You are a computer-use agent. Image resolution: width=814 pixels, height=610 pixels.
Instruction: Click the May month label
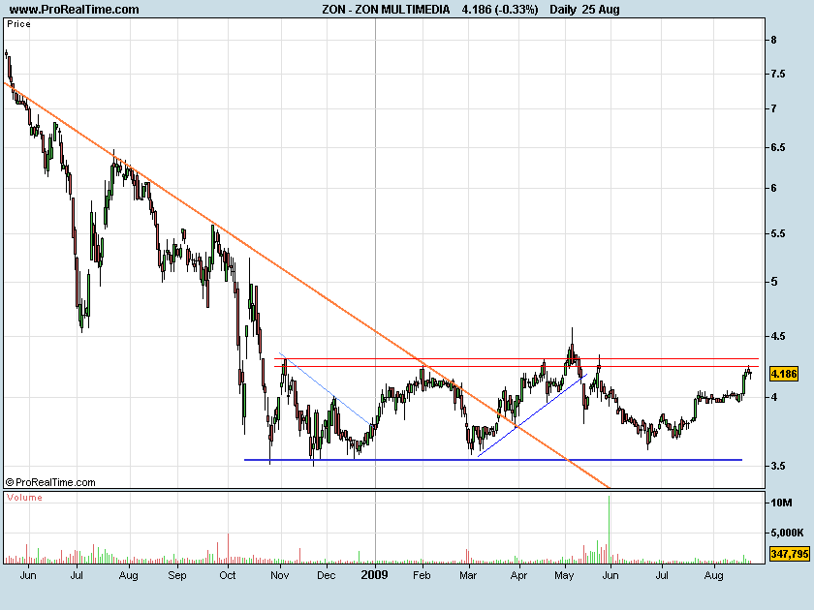[x=564, y=575]
